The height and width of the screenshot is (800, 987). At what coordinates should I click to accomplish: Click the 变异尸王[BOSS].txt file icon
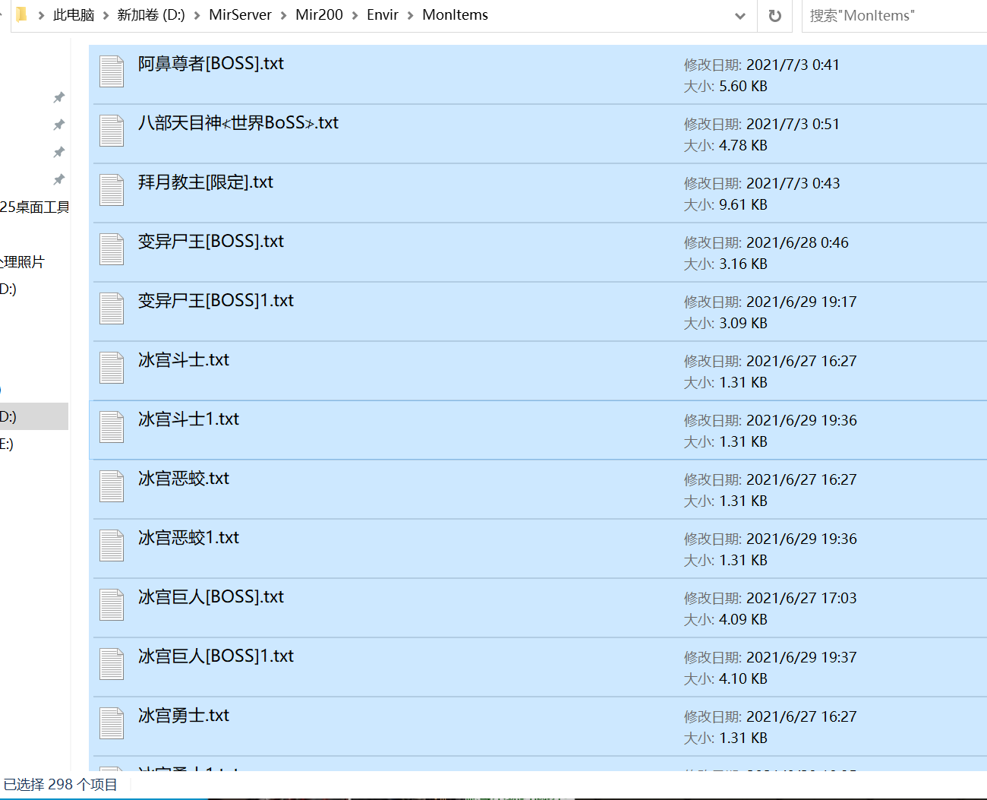[x=112, y=249]
